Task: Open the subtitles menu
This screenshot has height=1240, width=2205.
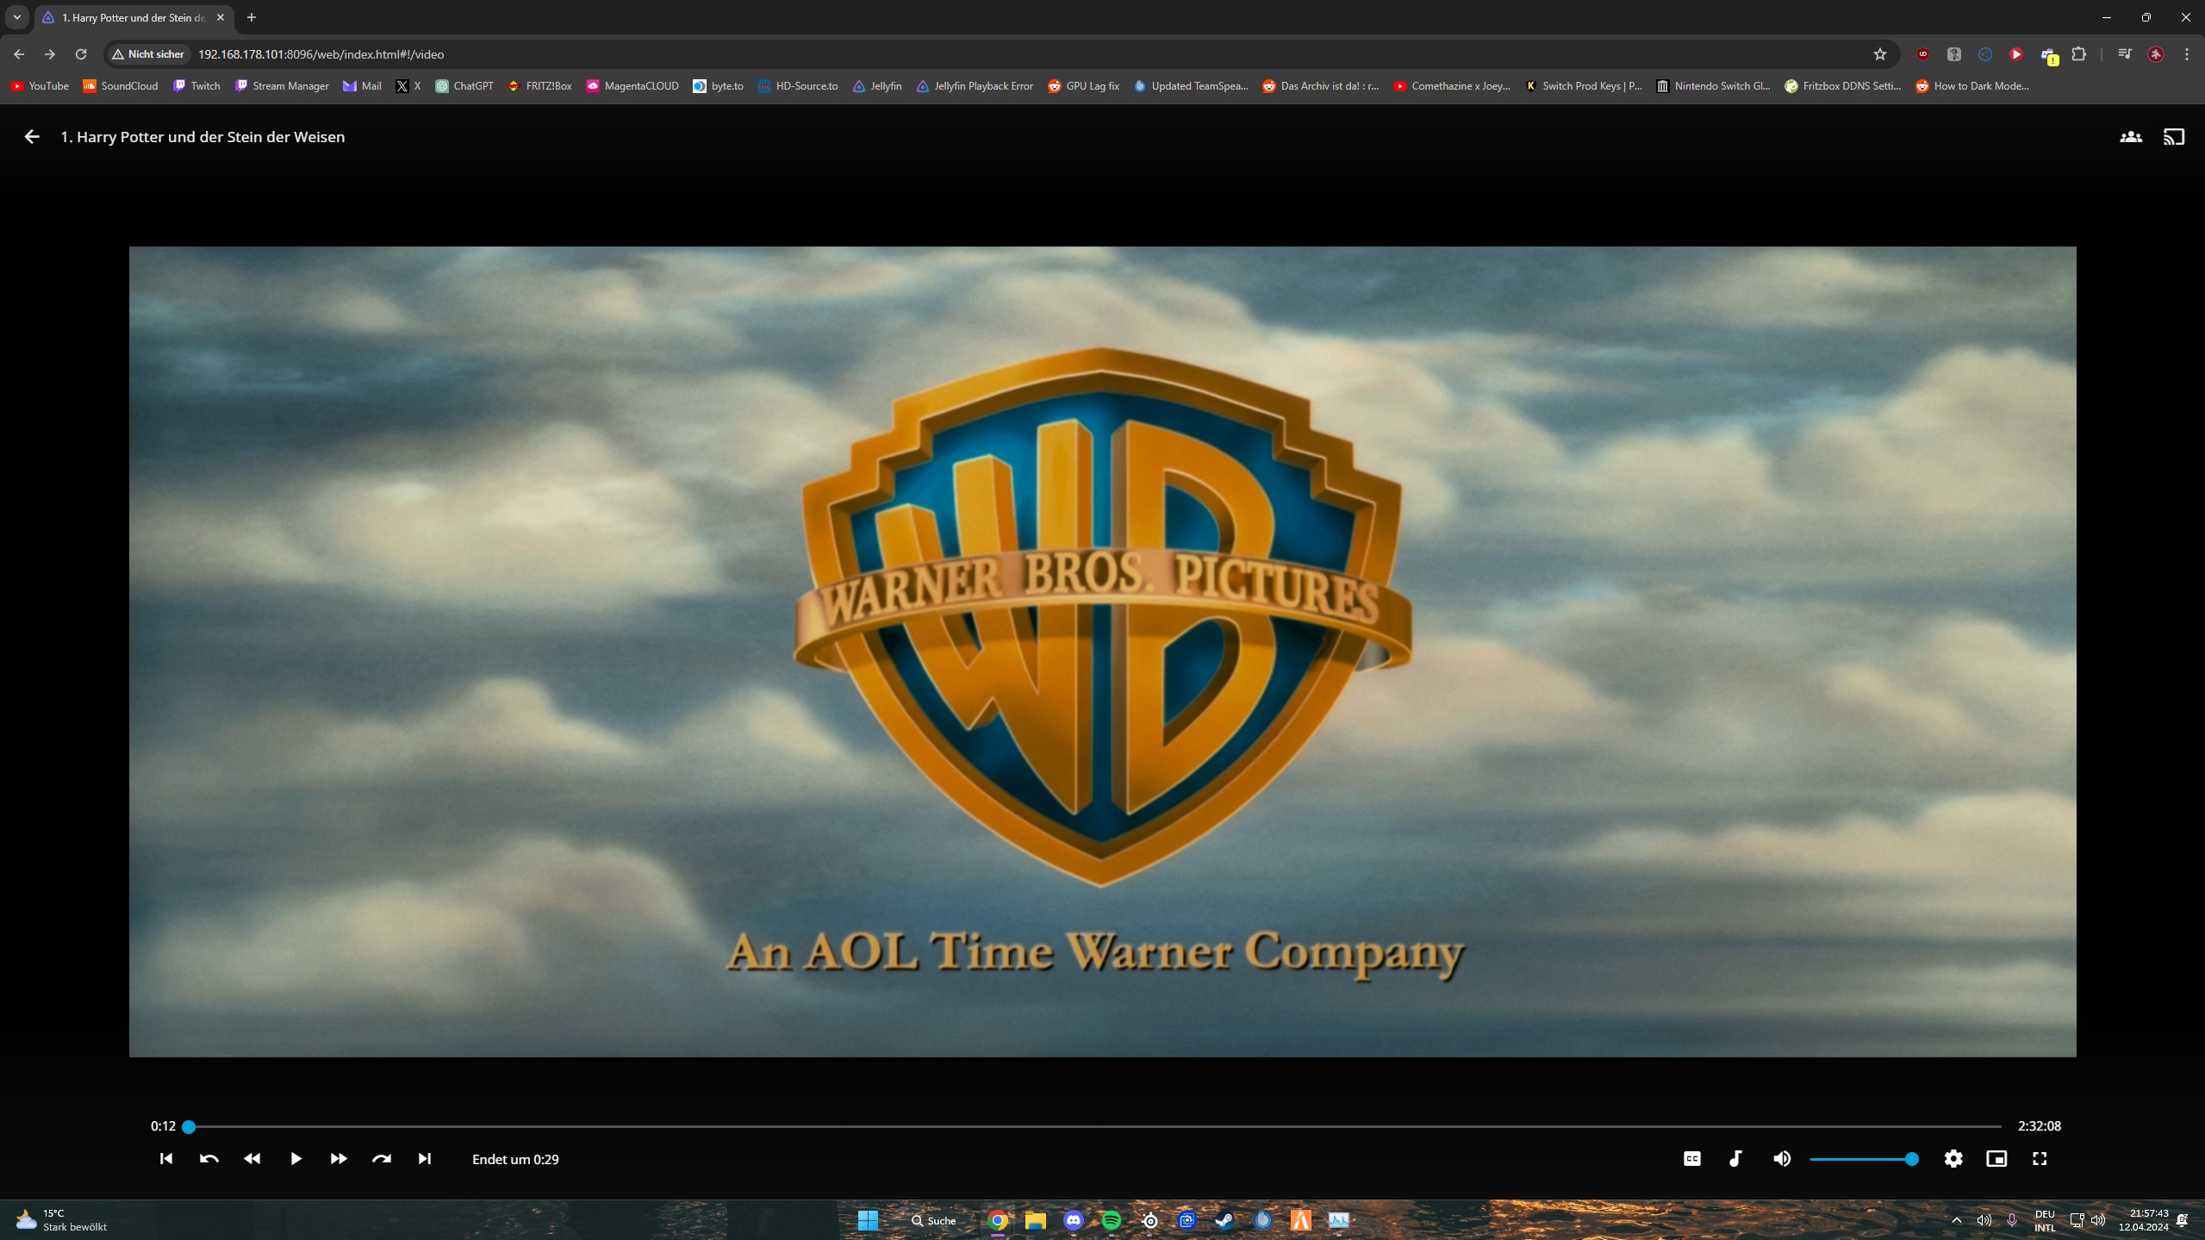Action: pyautogui.click(x=1692, y=1159)
